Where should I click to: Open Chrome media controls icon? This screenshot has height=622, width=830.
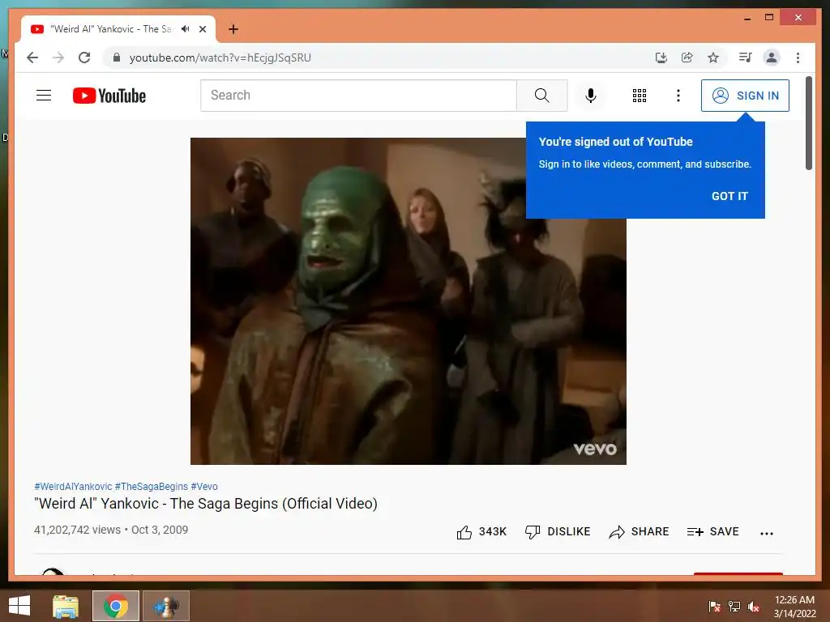[x=746, y=58]
